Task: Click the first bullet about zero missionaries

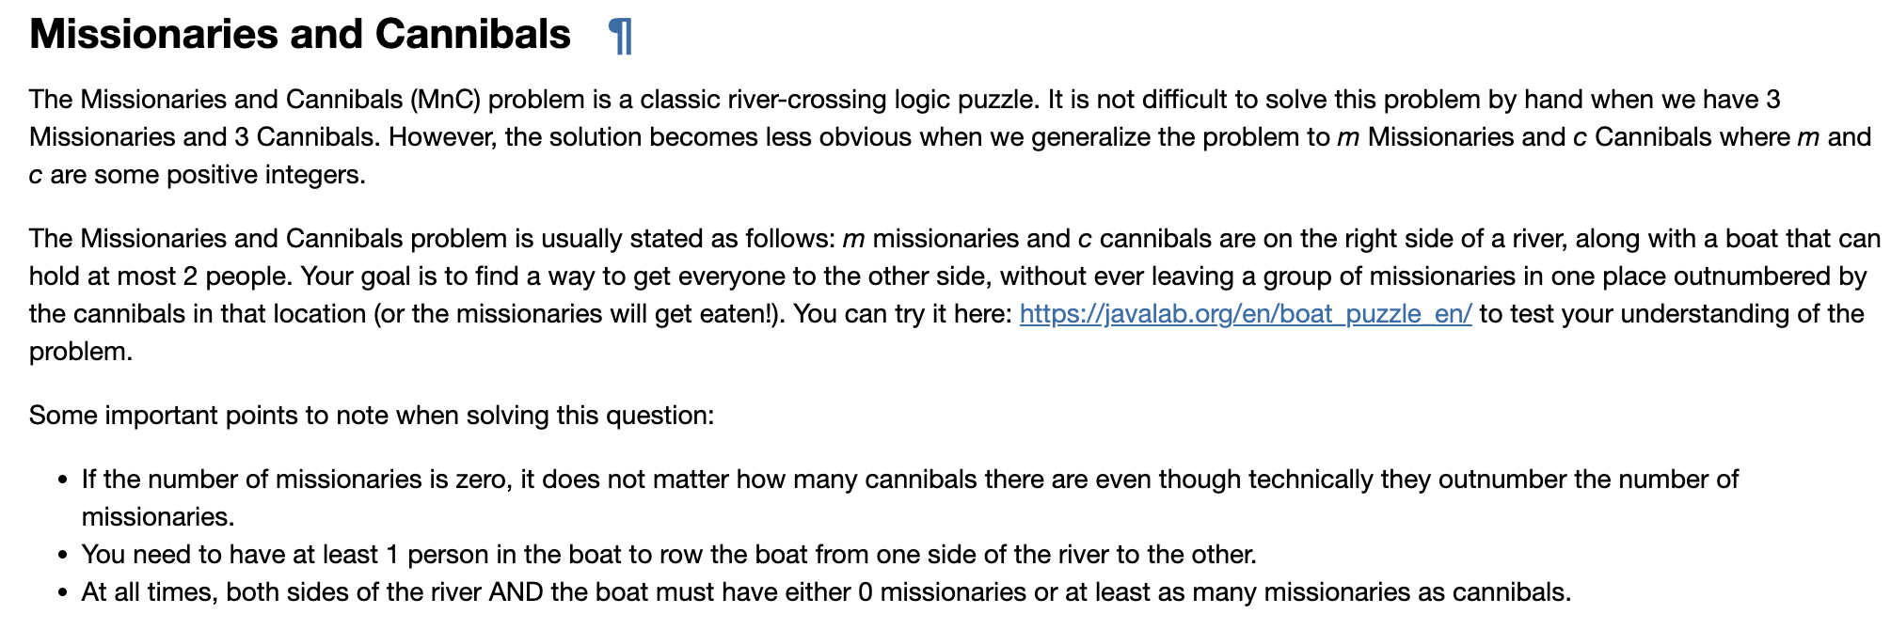Action: 910,497
